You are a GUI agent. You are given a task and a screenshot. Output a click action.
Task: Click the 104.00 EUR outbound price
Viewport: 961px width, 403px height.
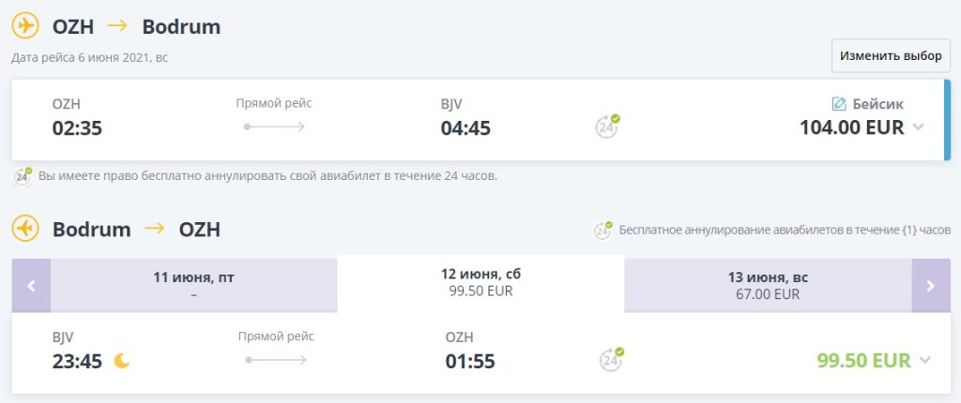pos(851,127)
